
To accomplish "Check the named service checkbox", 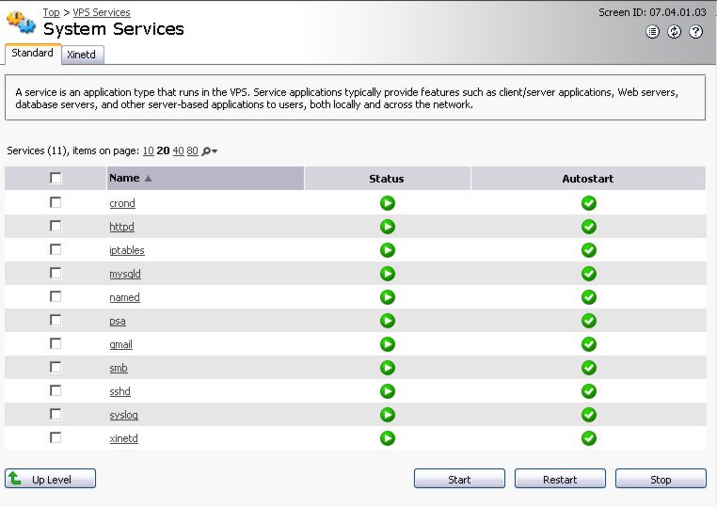I will tap(56, 296).
